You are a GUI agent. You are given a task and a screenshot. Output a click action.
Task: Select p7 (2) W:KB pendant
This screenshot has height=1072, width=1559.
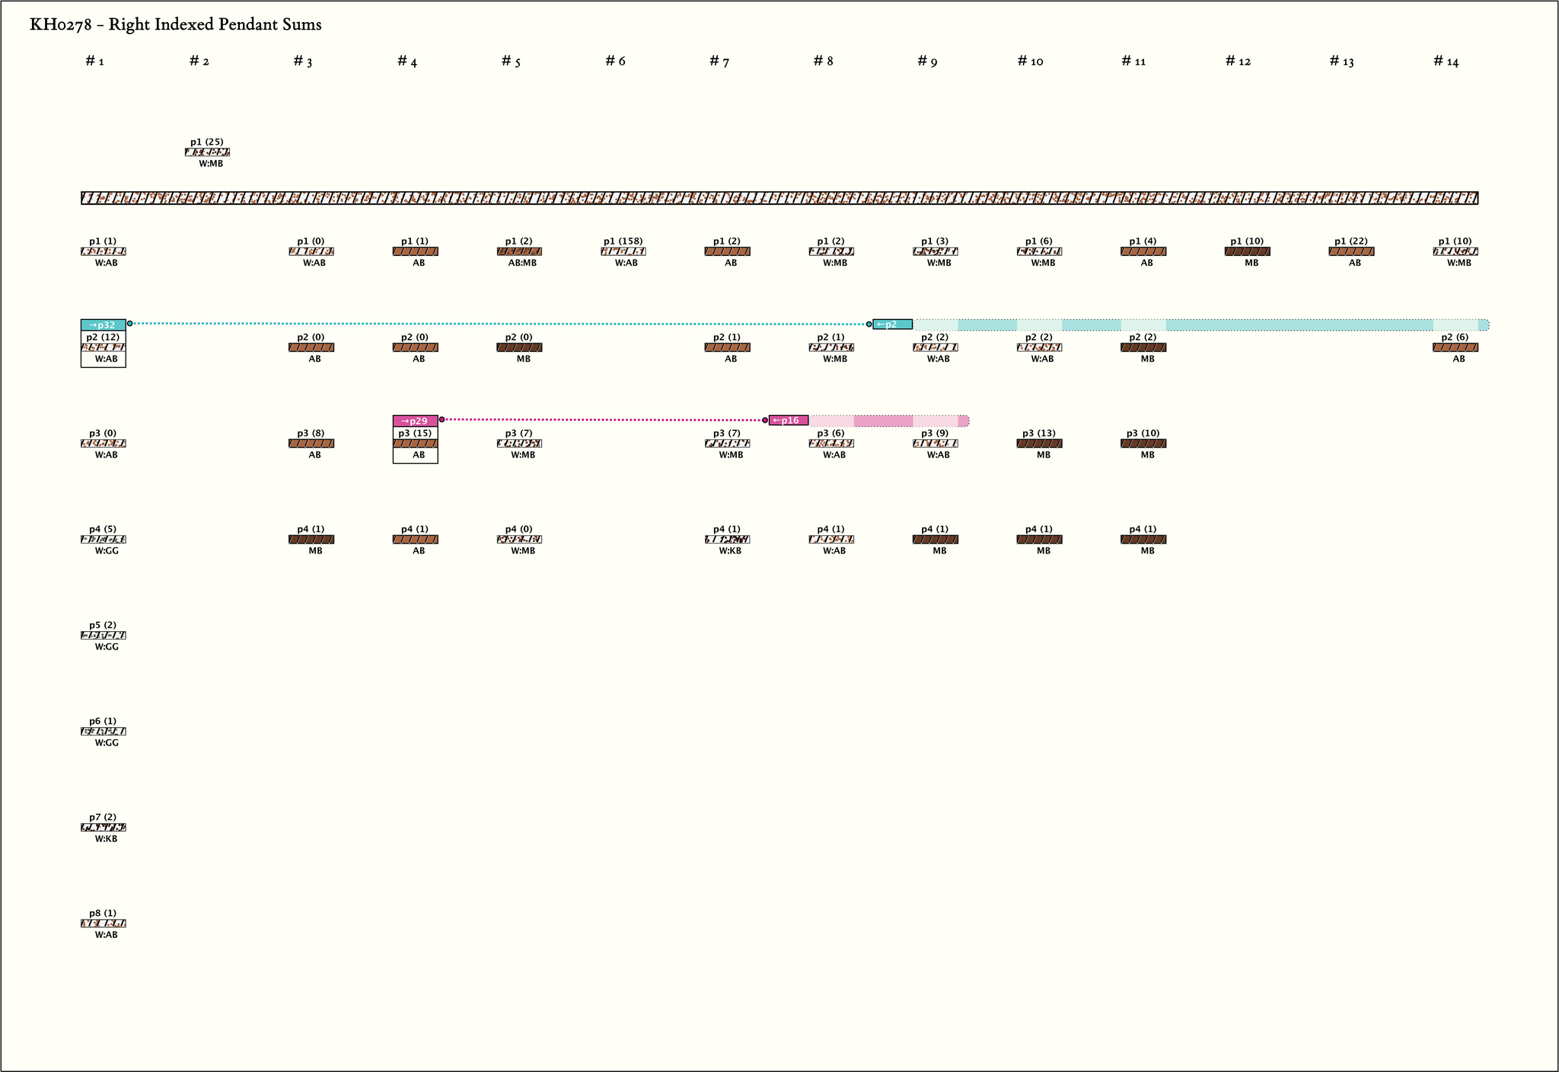point(103,828)
